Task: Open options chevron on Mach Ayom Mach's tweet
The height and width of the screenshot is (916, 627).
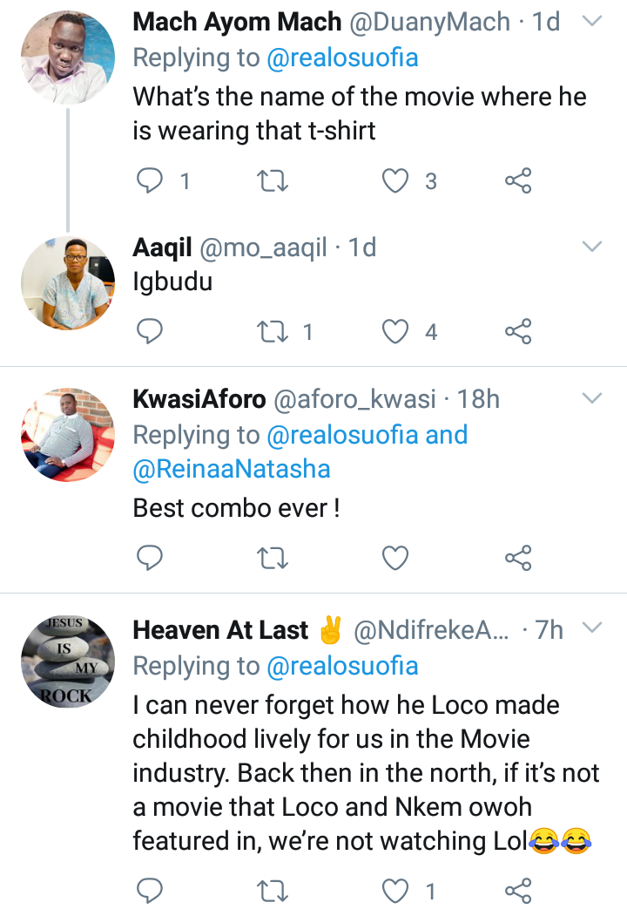Action: pos(592,21)
